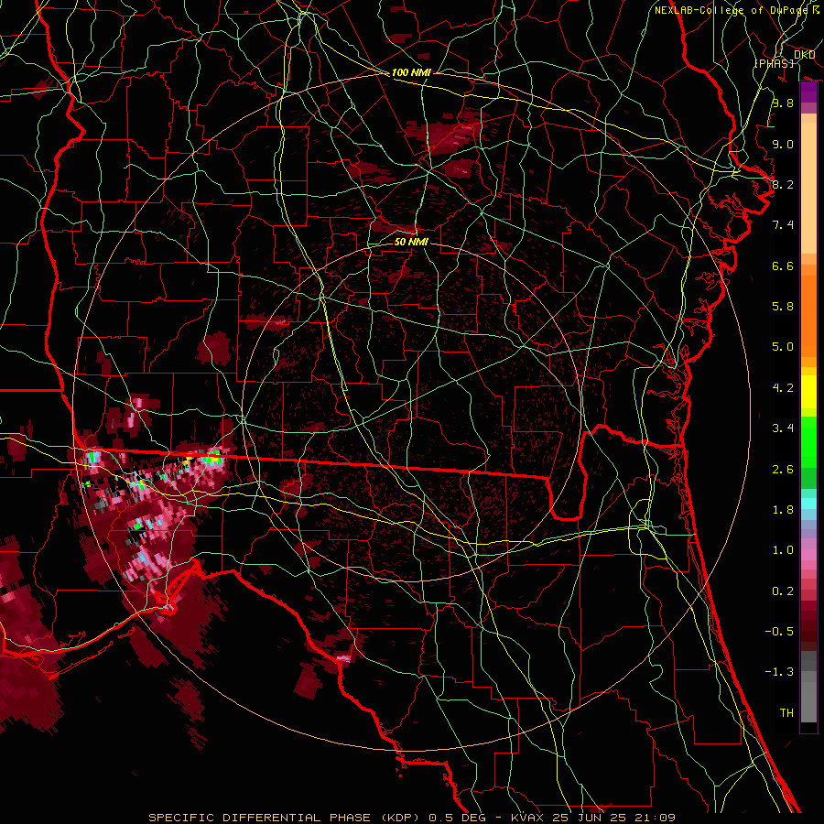This screenshot has height=824, width=824.
Task: Select the 1.0 scale label
Action: pyautogui.click(x=783, y=550)
